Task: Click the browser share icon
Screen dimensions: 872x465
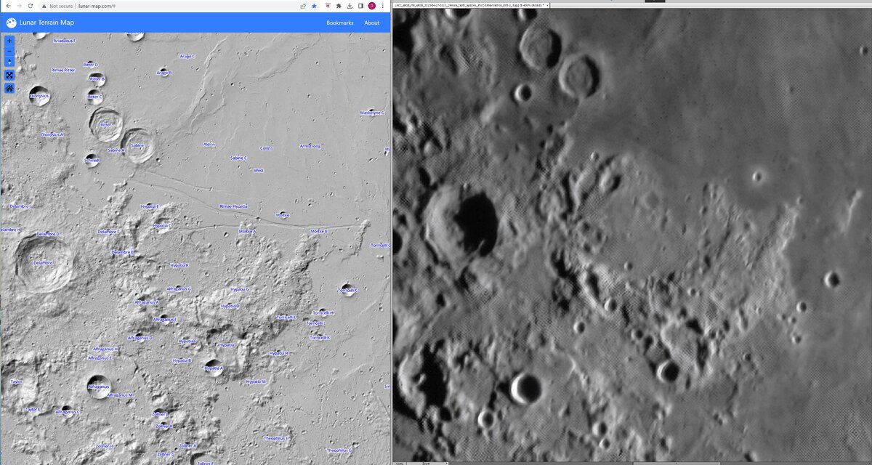Action: click(303, 6)
